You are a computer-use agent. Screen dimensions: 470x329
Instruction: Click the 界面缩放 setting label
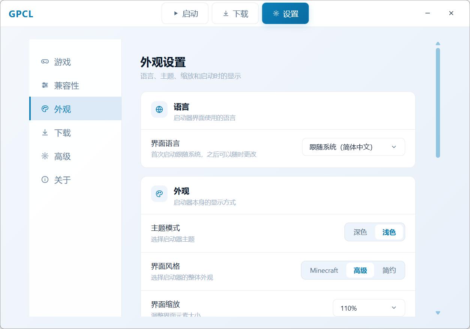click(165, 304)
